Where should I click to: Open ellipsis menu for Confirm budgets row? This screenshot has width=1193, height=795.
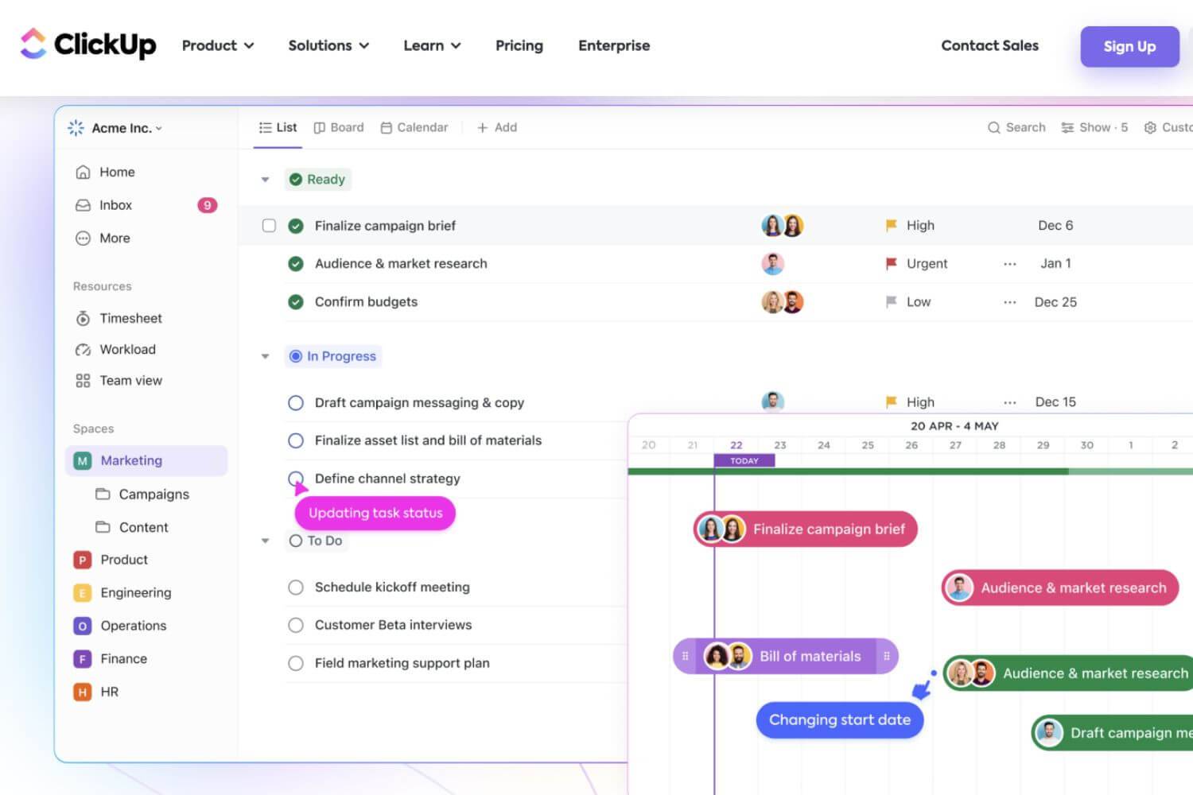point(1010,302)
